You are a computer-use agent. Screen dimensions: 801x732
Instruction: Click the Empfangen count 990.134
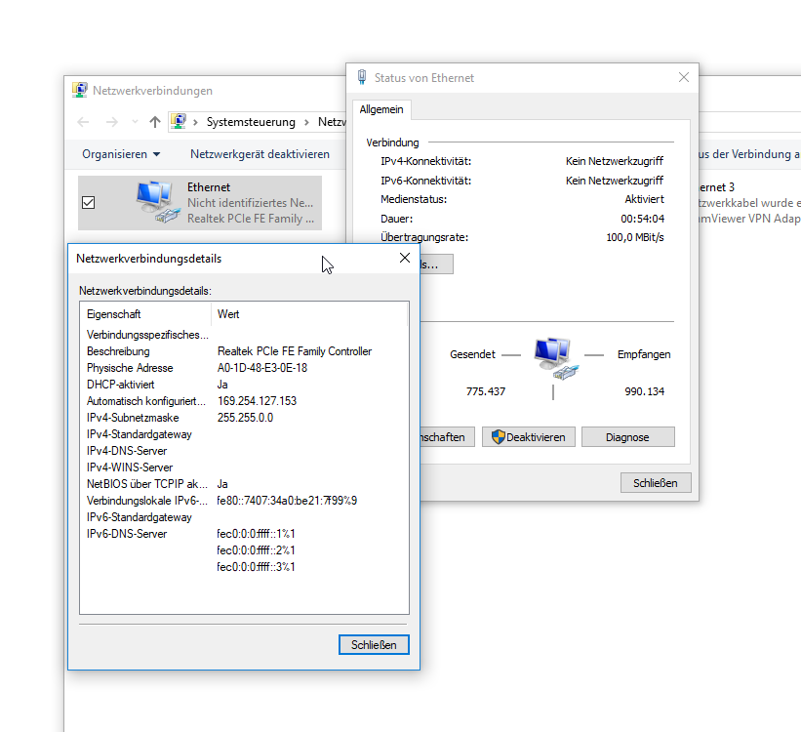[x=645, y=391]
